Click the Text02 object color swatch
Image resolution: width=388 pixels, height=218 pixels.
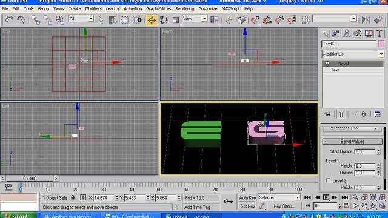381,44
